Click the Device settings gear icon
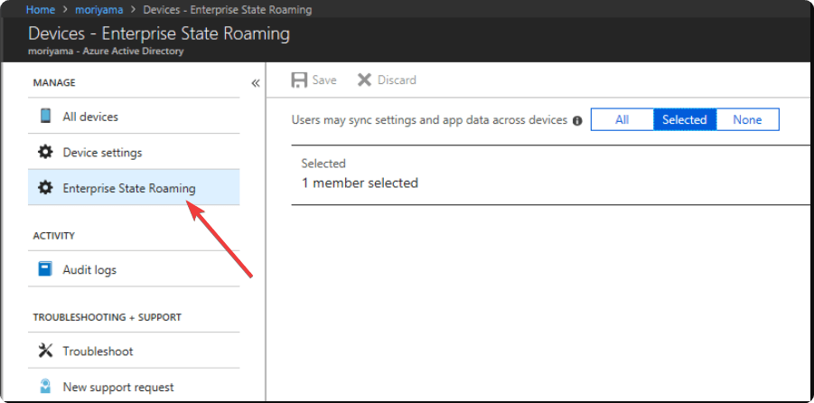Viewport: 814px width, 403px height. pos(45,152)
